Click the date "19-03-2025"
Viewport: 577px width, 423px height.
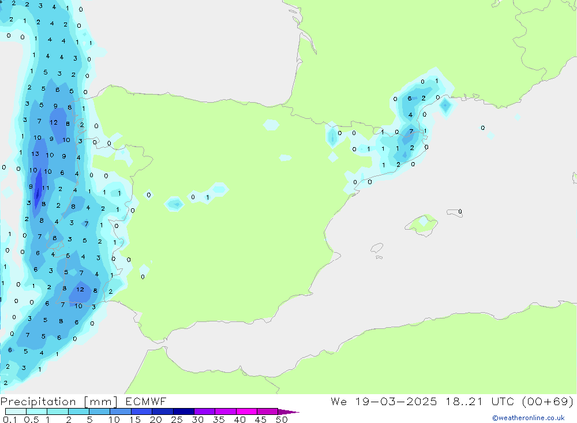tap(396, 401)
